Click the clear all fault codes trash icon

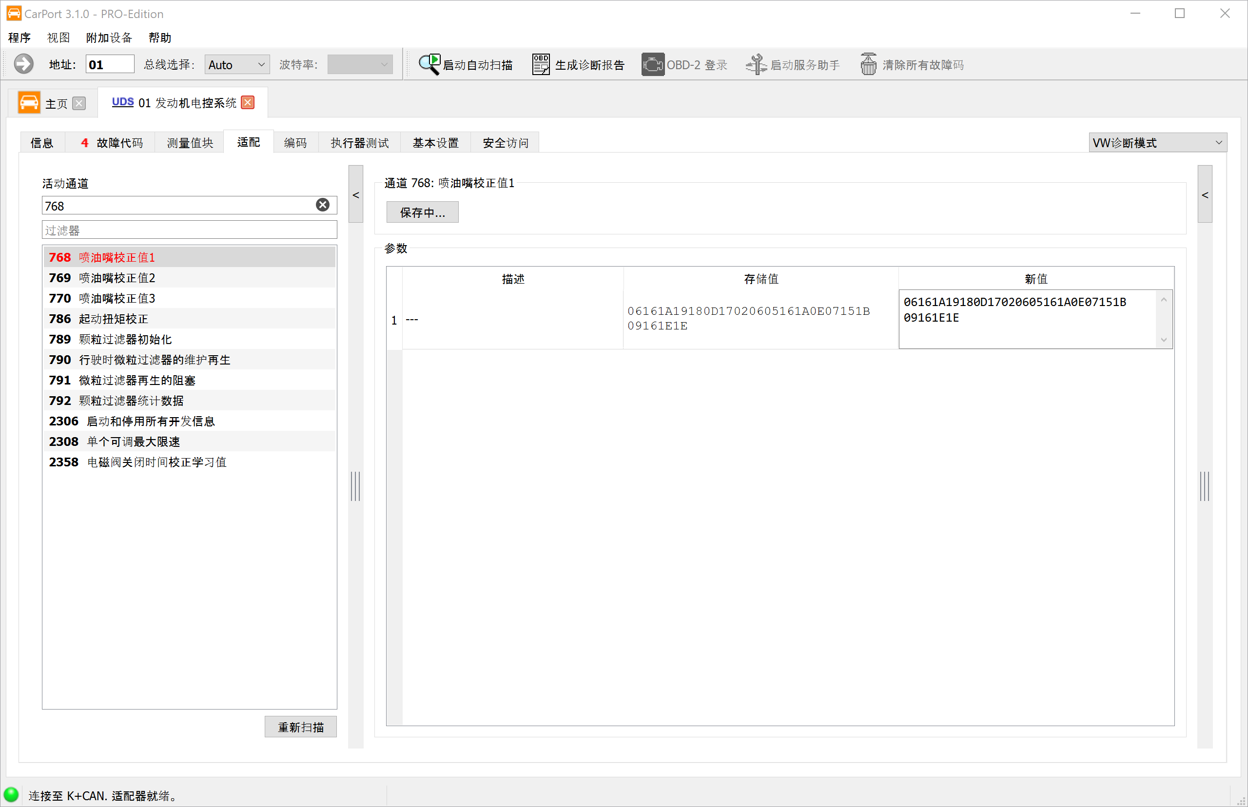tap(868, 64)
